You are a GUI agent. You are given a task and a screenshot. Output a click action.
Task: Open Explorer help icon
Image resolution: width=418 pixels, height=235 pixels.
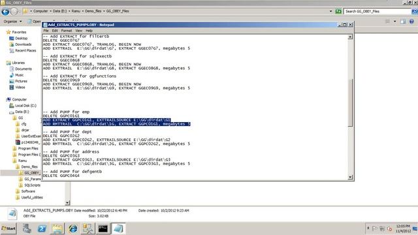click(411, 22)
